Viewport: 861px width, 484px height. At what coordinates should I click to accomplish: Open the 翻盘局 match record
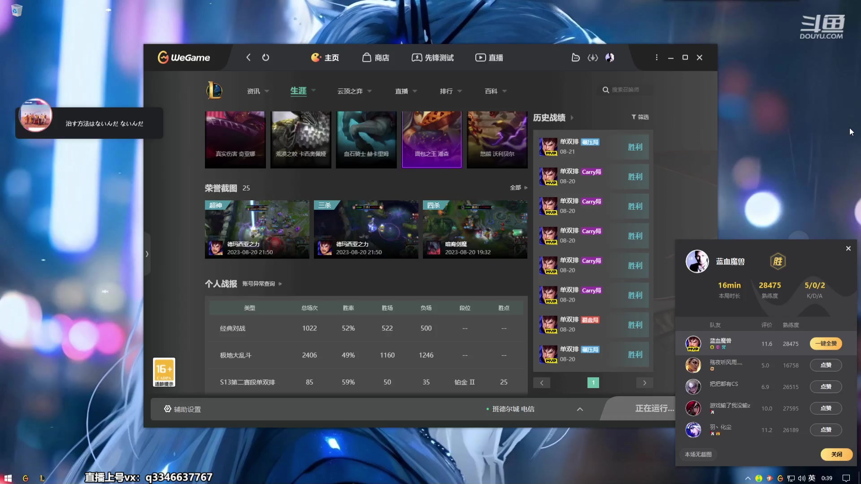point(593,325)
